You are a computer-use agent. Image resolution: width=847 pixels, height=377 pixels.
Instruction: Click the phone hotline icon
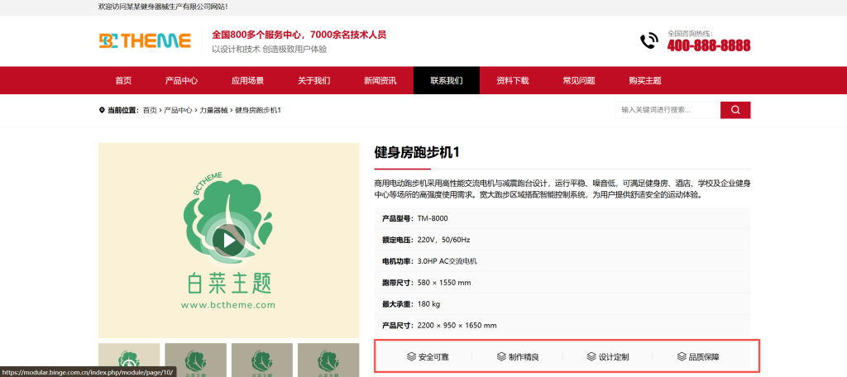648,41
